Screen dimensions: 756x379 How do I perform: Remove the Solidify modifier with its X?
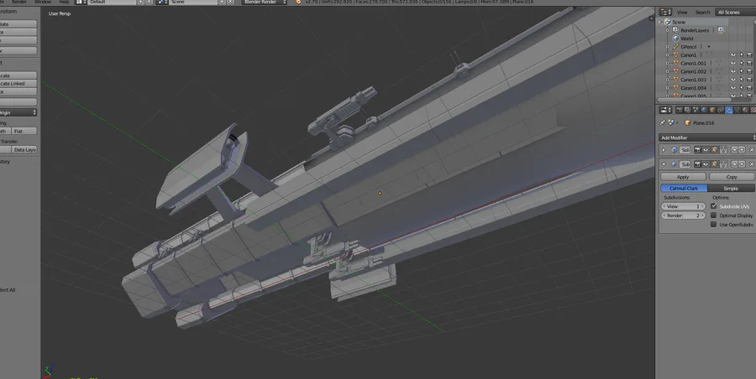752,150
